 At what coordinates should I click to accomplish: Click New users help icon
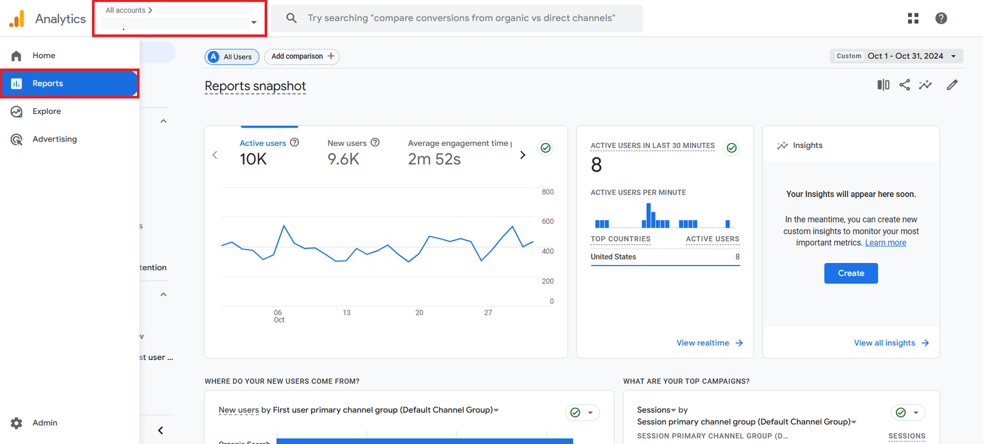point(375,142)
